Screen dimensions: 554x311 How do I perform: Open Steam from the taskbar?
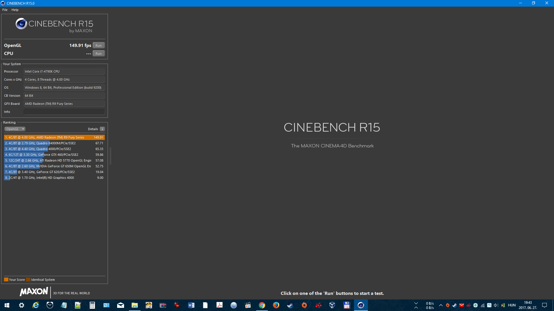click(x=290, y=305)
